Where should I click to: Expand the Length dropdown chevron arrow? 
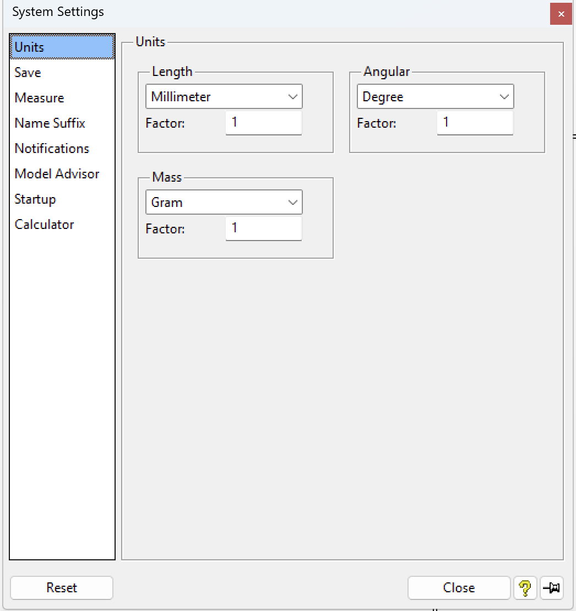pos(293,96)
